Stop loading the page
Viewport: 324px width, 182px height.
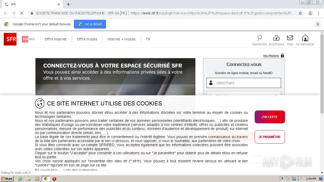(x=22, y=13)
